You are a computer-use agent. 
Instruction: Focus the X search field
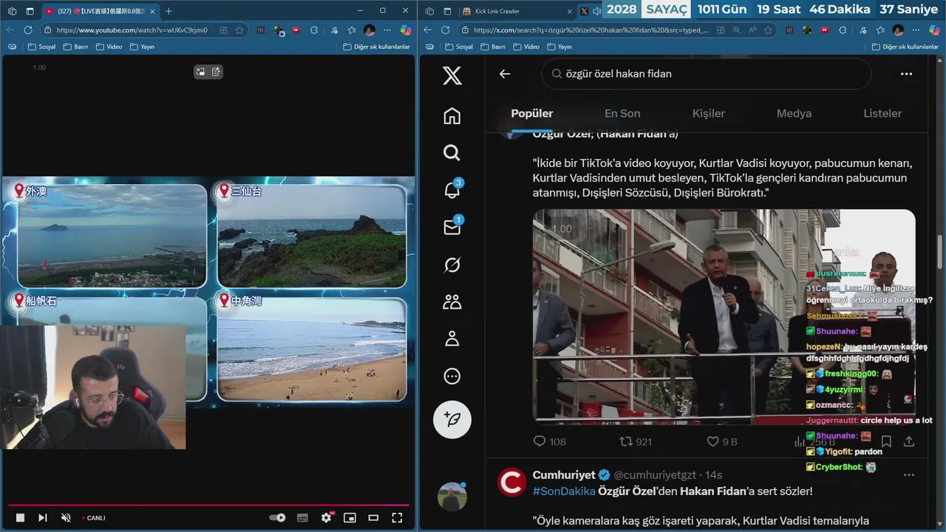coord(706,74)
